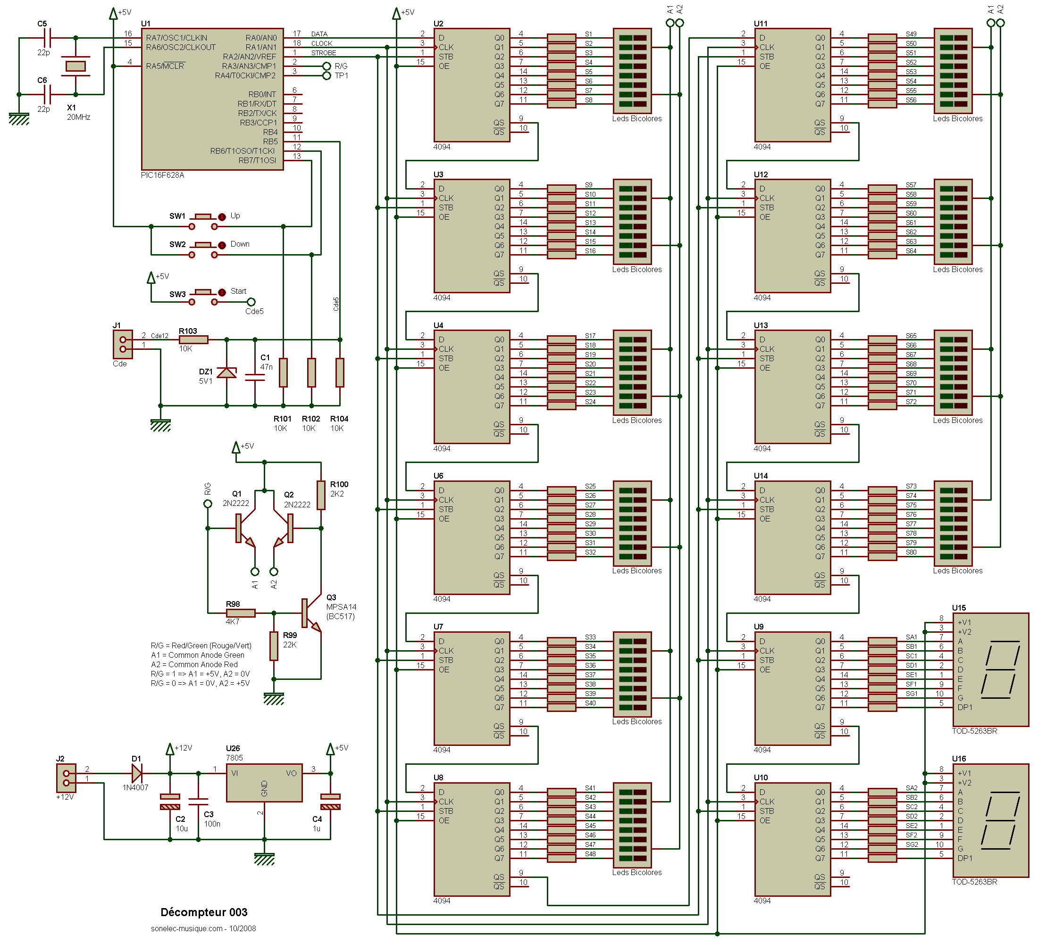
Task: Click the Leds Bicolores block next to U2
Action: point(632,70)
